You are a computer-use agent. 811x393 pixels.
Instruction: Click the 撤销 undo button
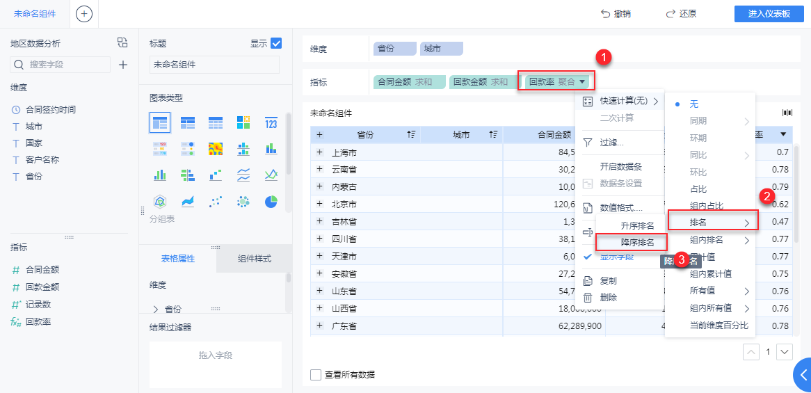point(616,14)
